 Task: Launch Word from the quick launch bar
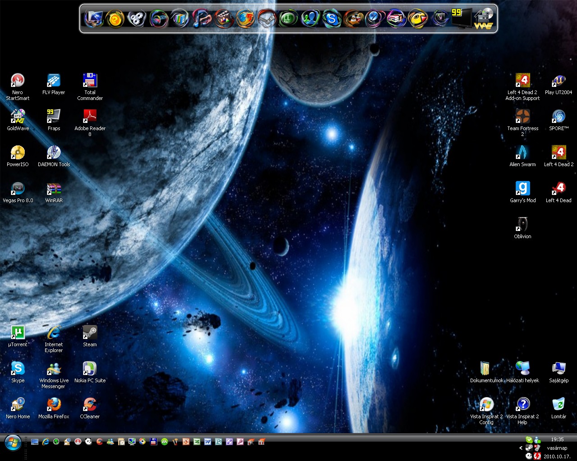coord(208,442)
